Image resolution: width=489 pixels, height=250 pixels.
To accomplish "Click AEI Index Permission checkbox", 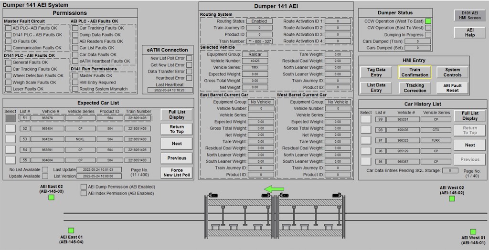I will tap(84, 193).
